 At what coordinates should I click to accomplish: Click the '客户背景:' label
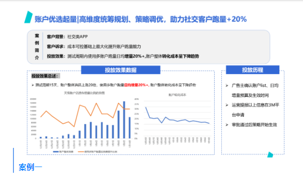[56, 36]
